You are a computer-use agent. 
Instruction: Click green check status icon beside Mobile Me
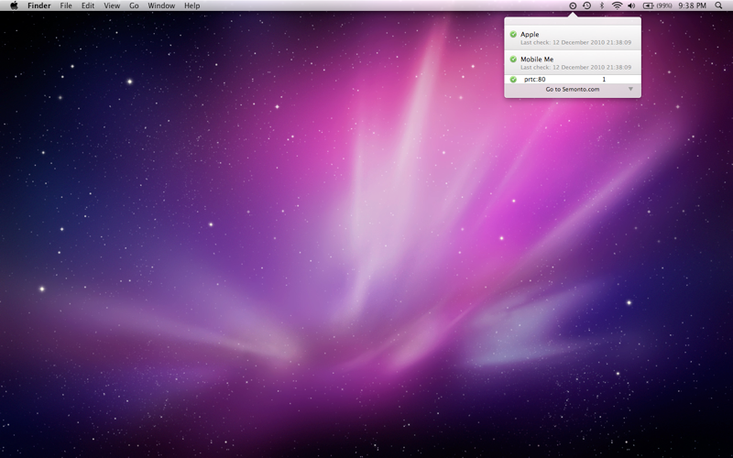pos(513,59)
